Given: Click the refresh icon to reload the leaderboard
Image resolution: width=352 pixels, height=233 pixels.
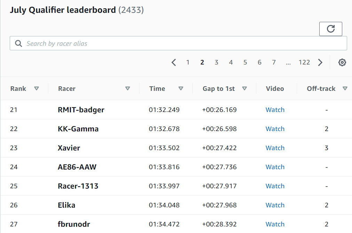Looking at the screenshot, I should [330, 29].
